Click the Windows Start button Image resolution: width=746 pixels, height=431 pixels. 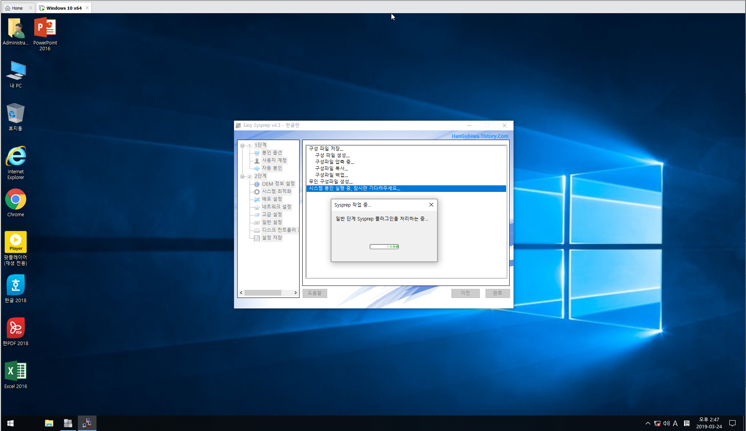click(10, 423)
